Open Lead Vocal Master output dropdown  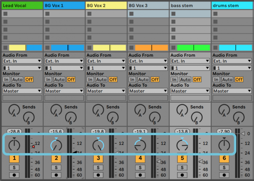[22, 91]
